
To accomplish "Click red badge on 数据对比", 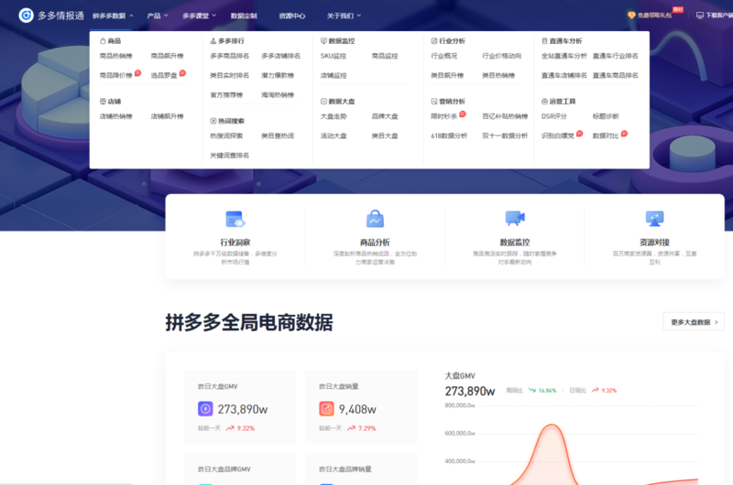I will point(624,134).
